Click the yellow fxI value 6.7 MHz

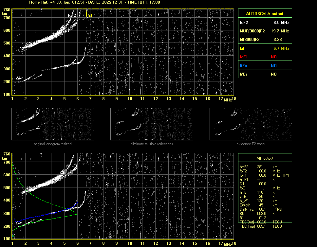(x=281, y=48)
